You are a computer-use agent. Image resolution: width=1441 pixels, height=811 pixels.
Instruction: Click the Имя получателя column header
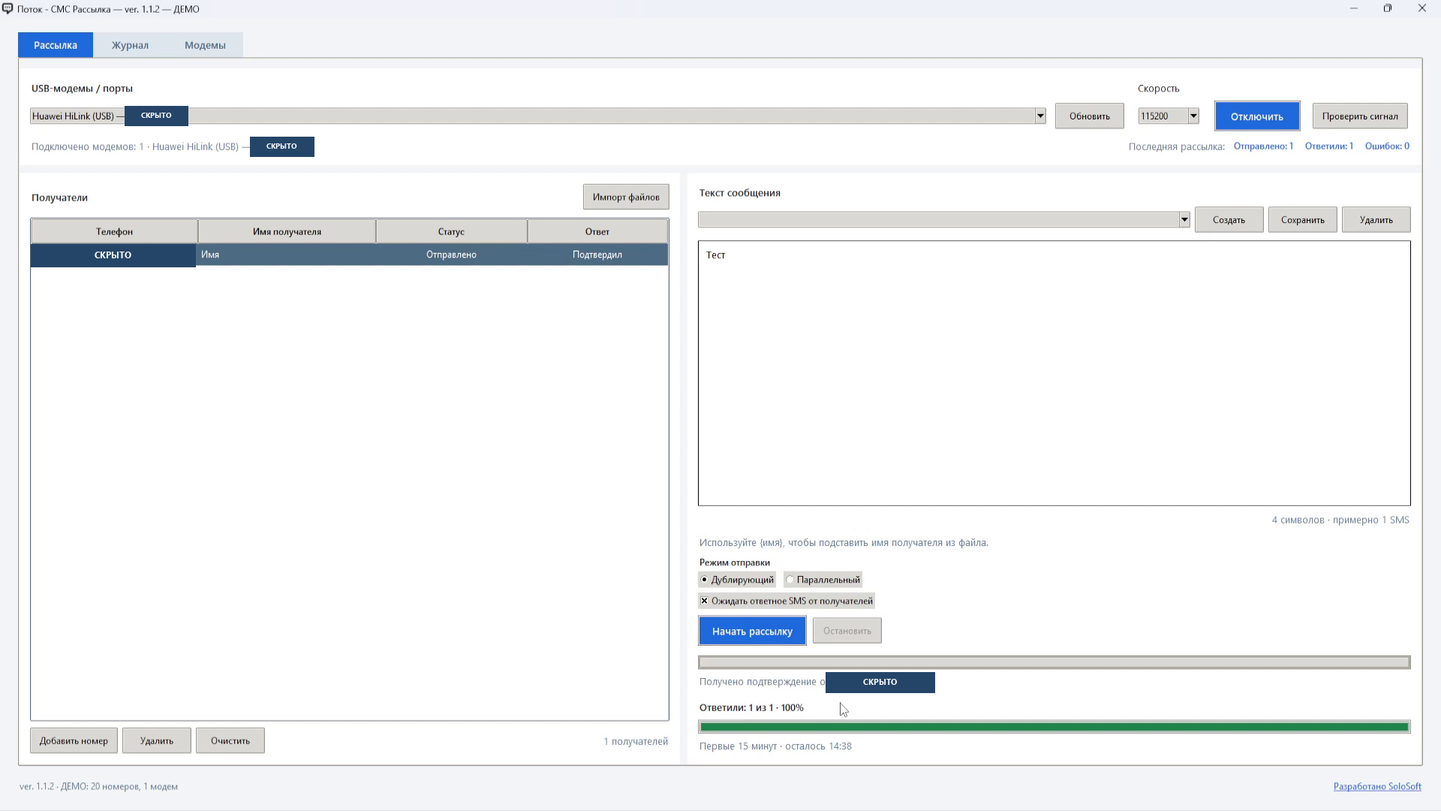tap(287, 231)
